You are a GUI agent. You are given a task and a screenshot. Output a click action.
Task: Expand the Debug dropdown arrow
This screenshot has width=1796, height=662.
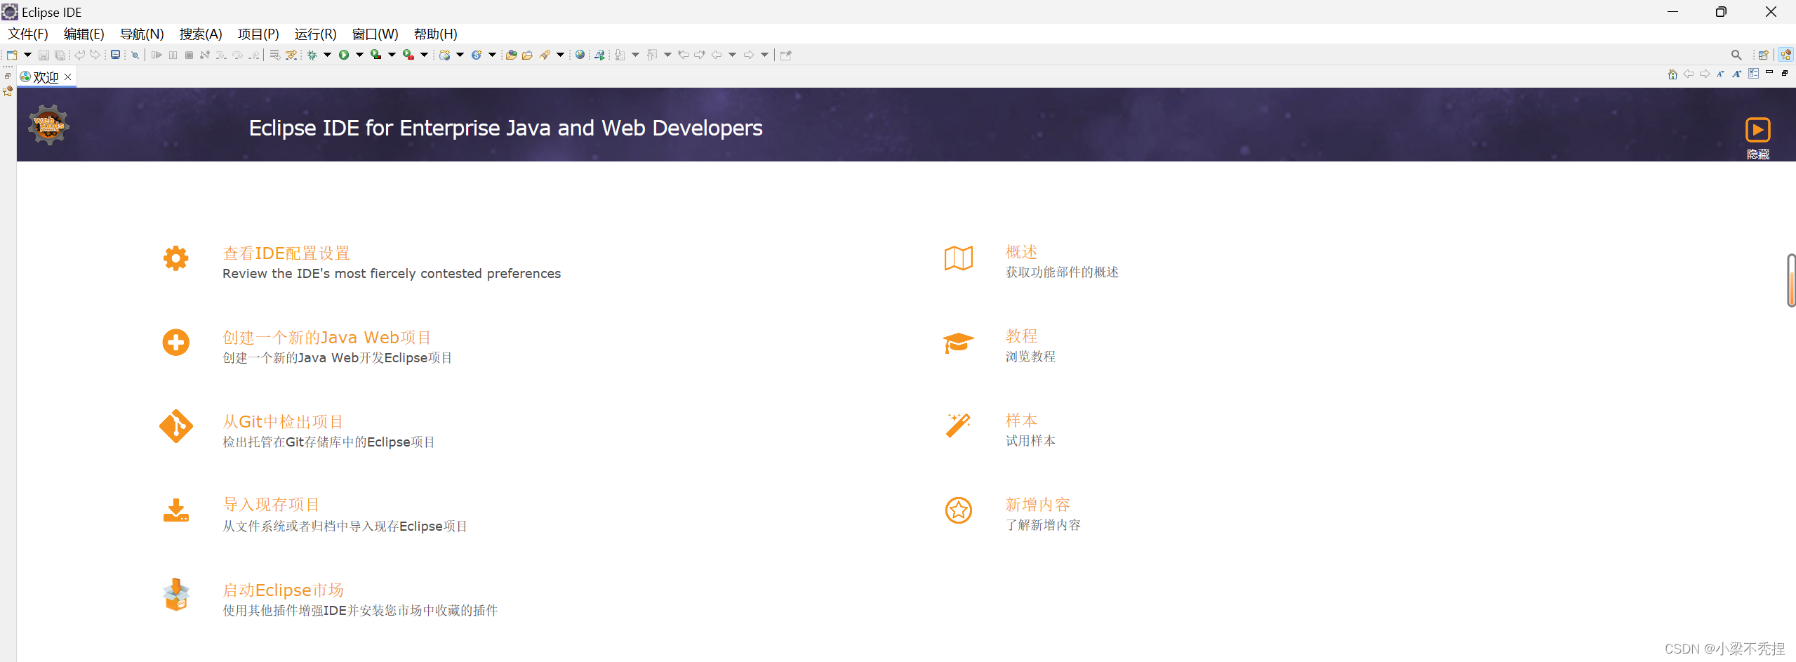(327, 55)
